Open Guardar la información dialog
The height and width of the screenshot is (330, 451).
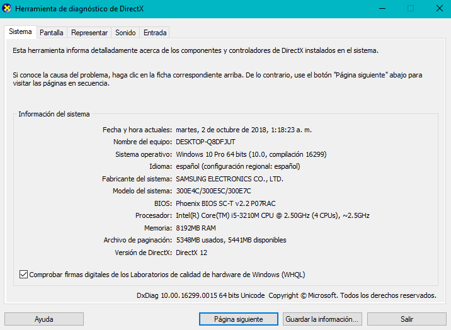pyautogui.click(x=323, y=319)
